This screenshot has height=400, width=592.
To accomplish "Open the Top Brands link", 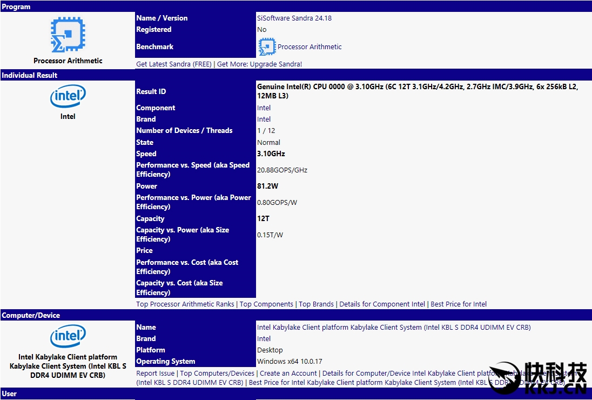I will pyautogui.click(x=316, y=304).
